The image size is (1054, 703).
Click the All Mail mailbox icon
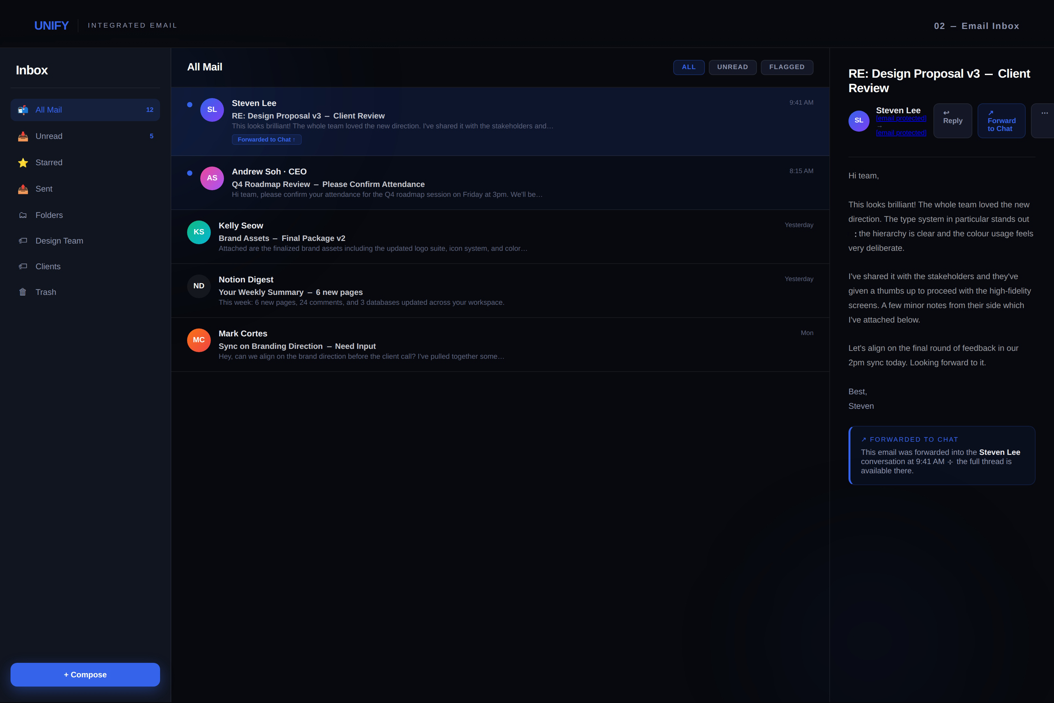click(x=23, y=110)
